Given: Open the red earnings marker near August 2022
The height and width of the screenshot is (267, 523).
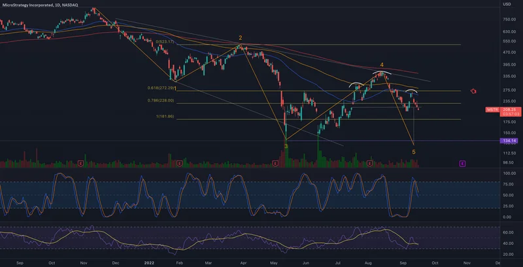Looking at the screenshot, I should click(370, 162).
